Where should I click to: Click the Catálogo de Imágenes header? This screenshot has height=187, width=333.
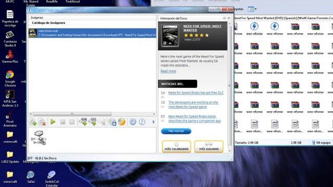(48, 23)
